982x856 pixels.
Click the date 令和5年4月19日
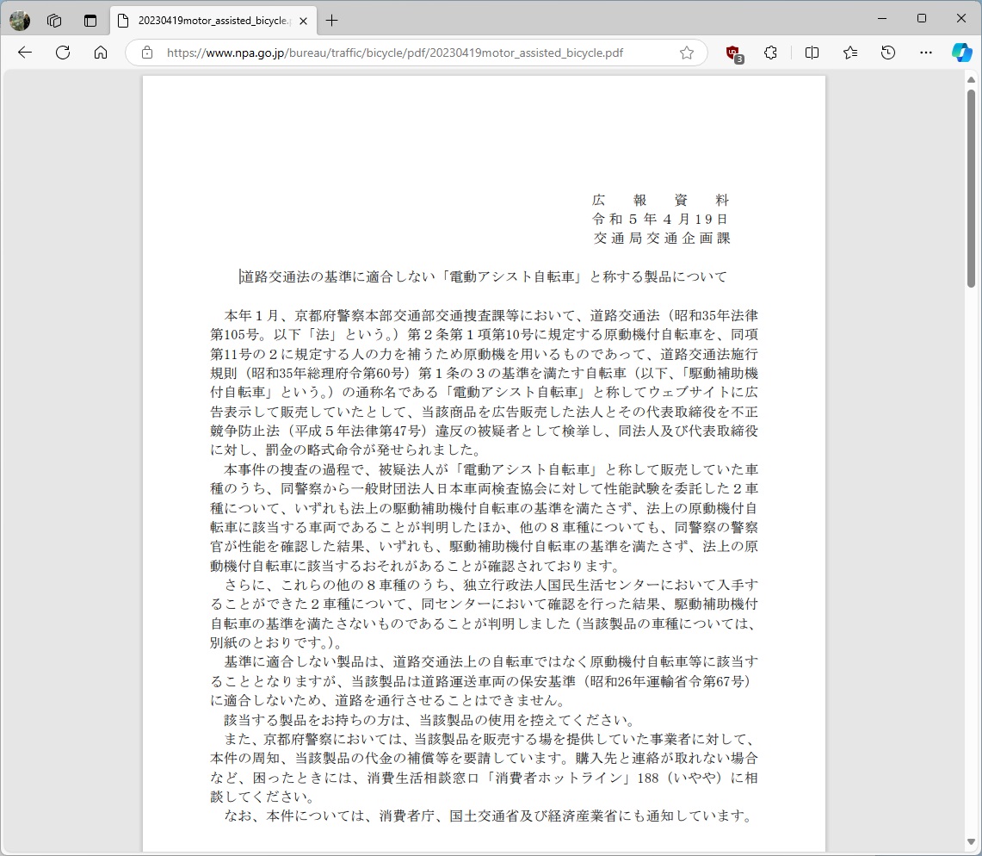tap(660, 219)
